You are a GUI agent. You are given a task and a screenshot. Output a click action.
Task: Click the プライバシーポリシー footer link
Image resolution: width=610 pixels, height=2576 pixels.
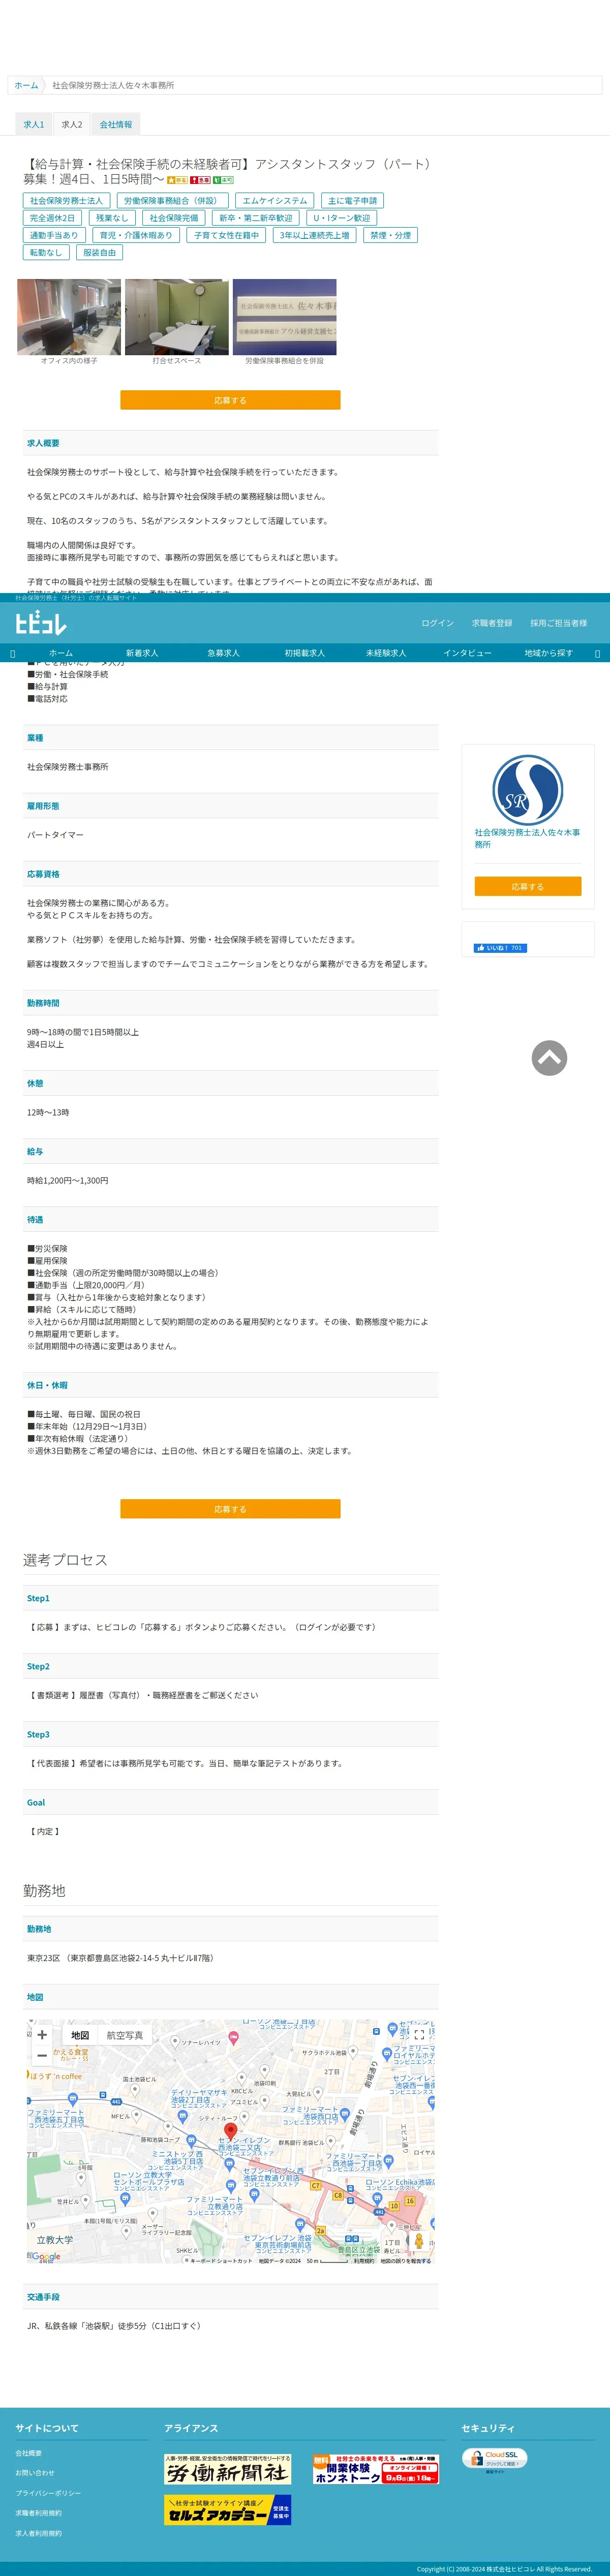tap(48, 2493)
